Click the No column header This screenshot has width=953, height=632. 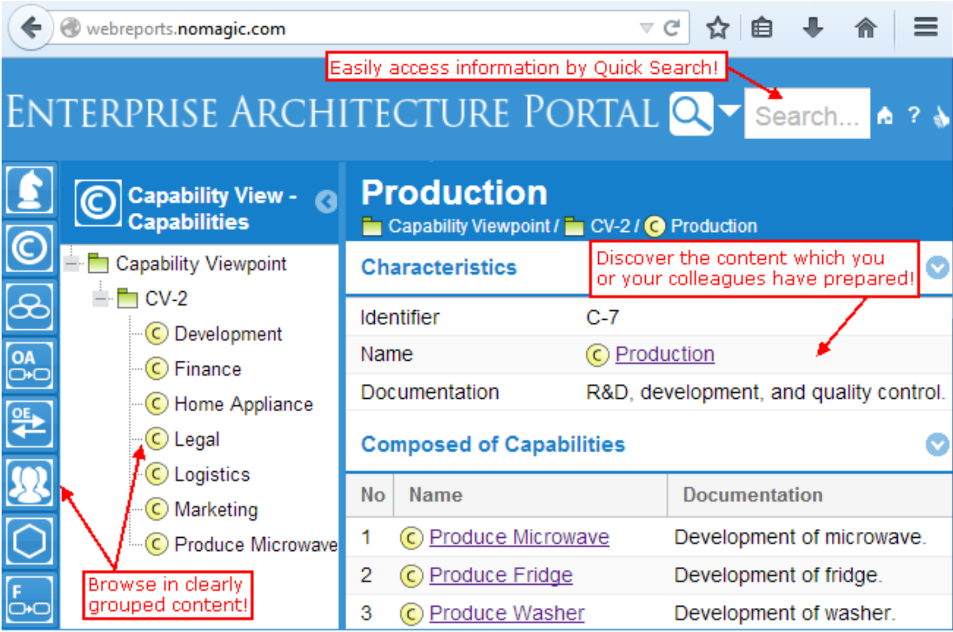tap(373, 495)
